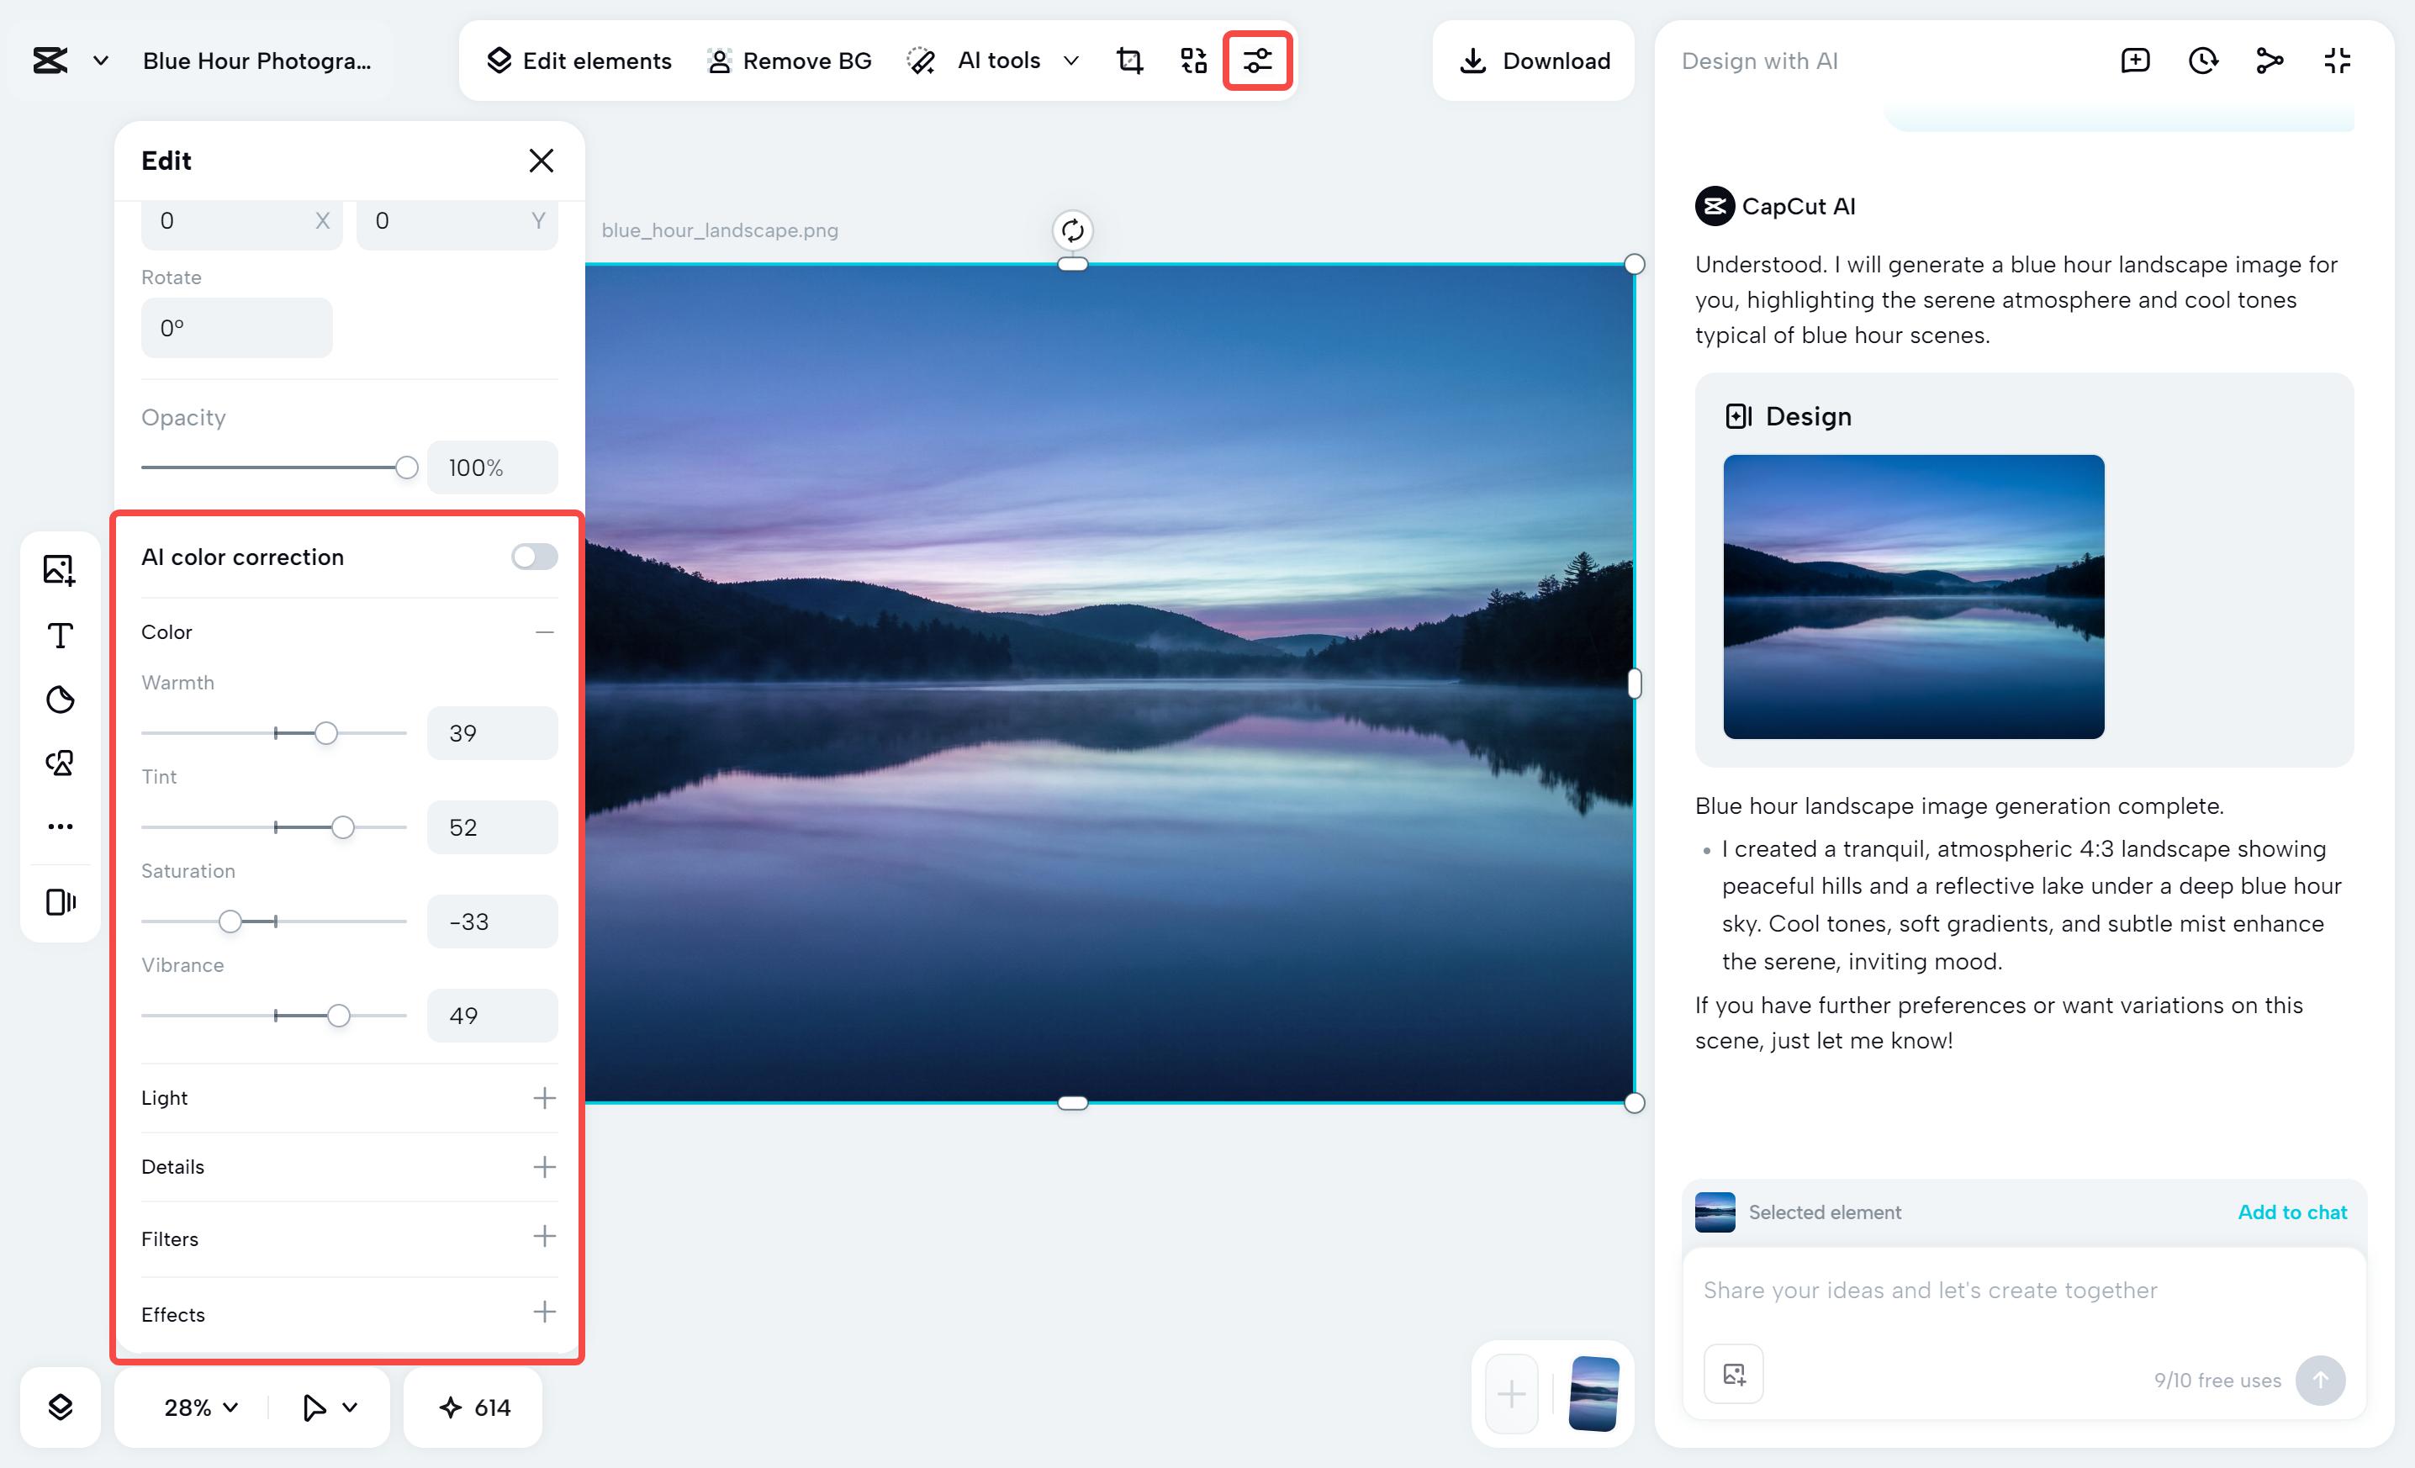Open the layers icon at bottom left
The height and width of the screenshot is (1468, 2415).
tap(60, 1407)
